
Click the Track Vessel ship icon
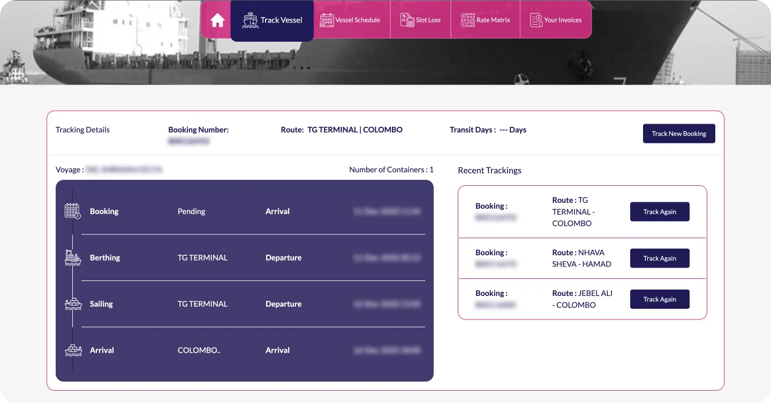[250, 20]
